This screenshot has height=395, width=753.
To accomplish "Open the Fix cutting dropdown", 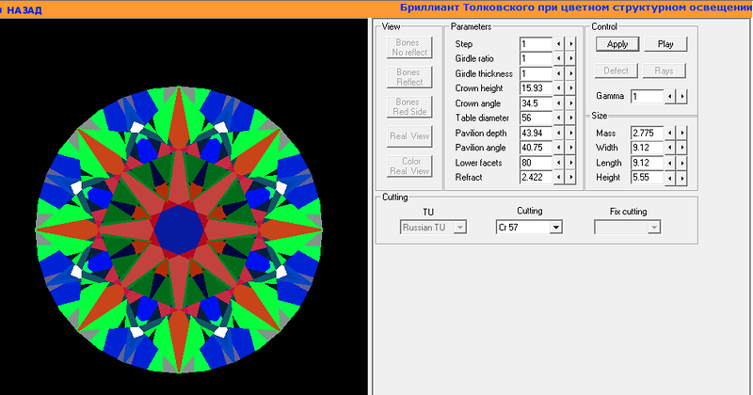I will click(653, 227).
